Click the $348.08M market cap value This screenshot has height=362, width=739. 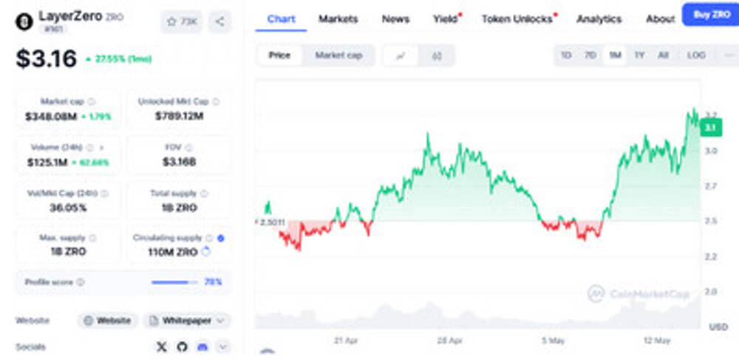(51, 116)
